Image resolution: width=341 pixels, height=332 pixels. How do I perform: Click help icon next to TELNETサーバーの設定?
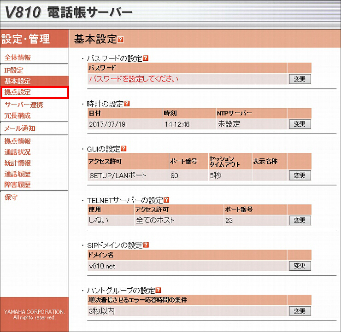(166, 200)
